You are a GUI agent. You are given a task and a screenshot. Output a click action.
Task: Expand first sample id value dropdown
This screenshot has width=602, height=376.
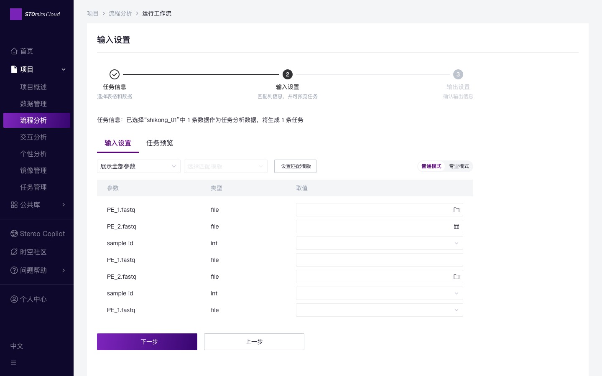coord(379,243)
